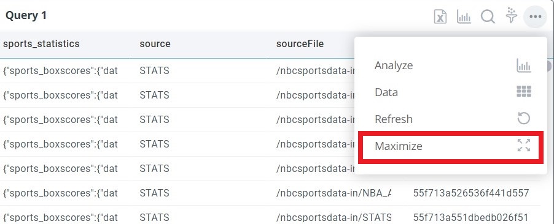This screenshot has width=554, height=224.
Task: Click the expand arrows icon beside Maximize
Action: [524, 145]
